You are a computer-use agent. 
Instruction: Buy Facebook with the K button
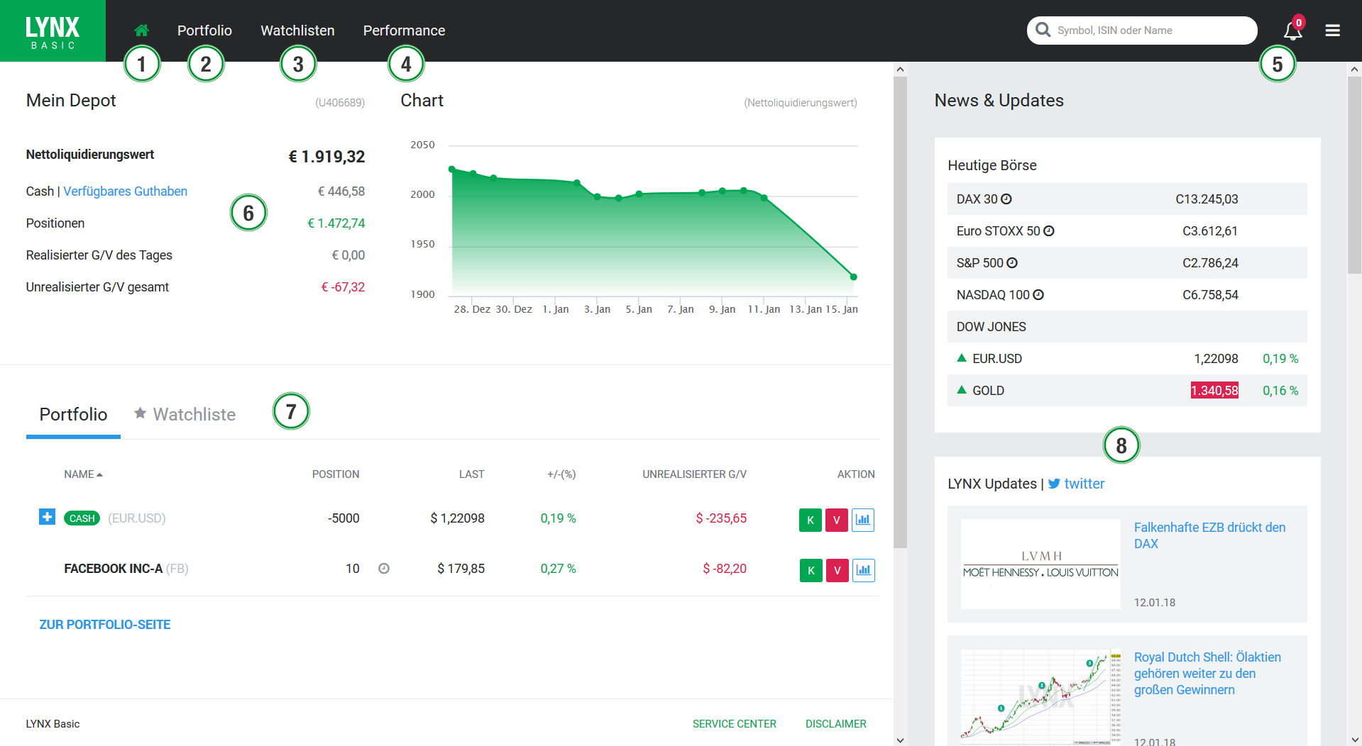[x=811, y=570]
